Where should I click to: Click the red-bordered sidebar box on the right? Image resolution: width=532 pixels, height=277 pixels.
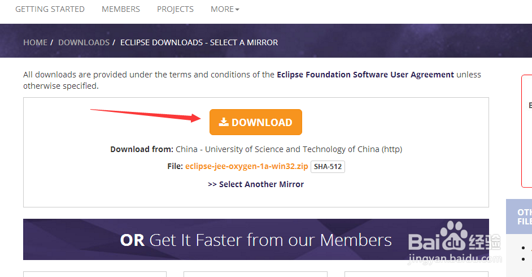[526, 131]
